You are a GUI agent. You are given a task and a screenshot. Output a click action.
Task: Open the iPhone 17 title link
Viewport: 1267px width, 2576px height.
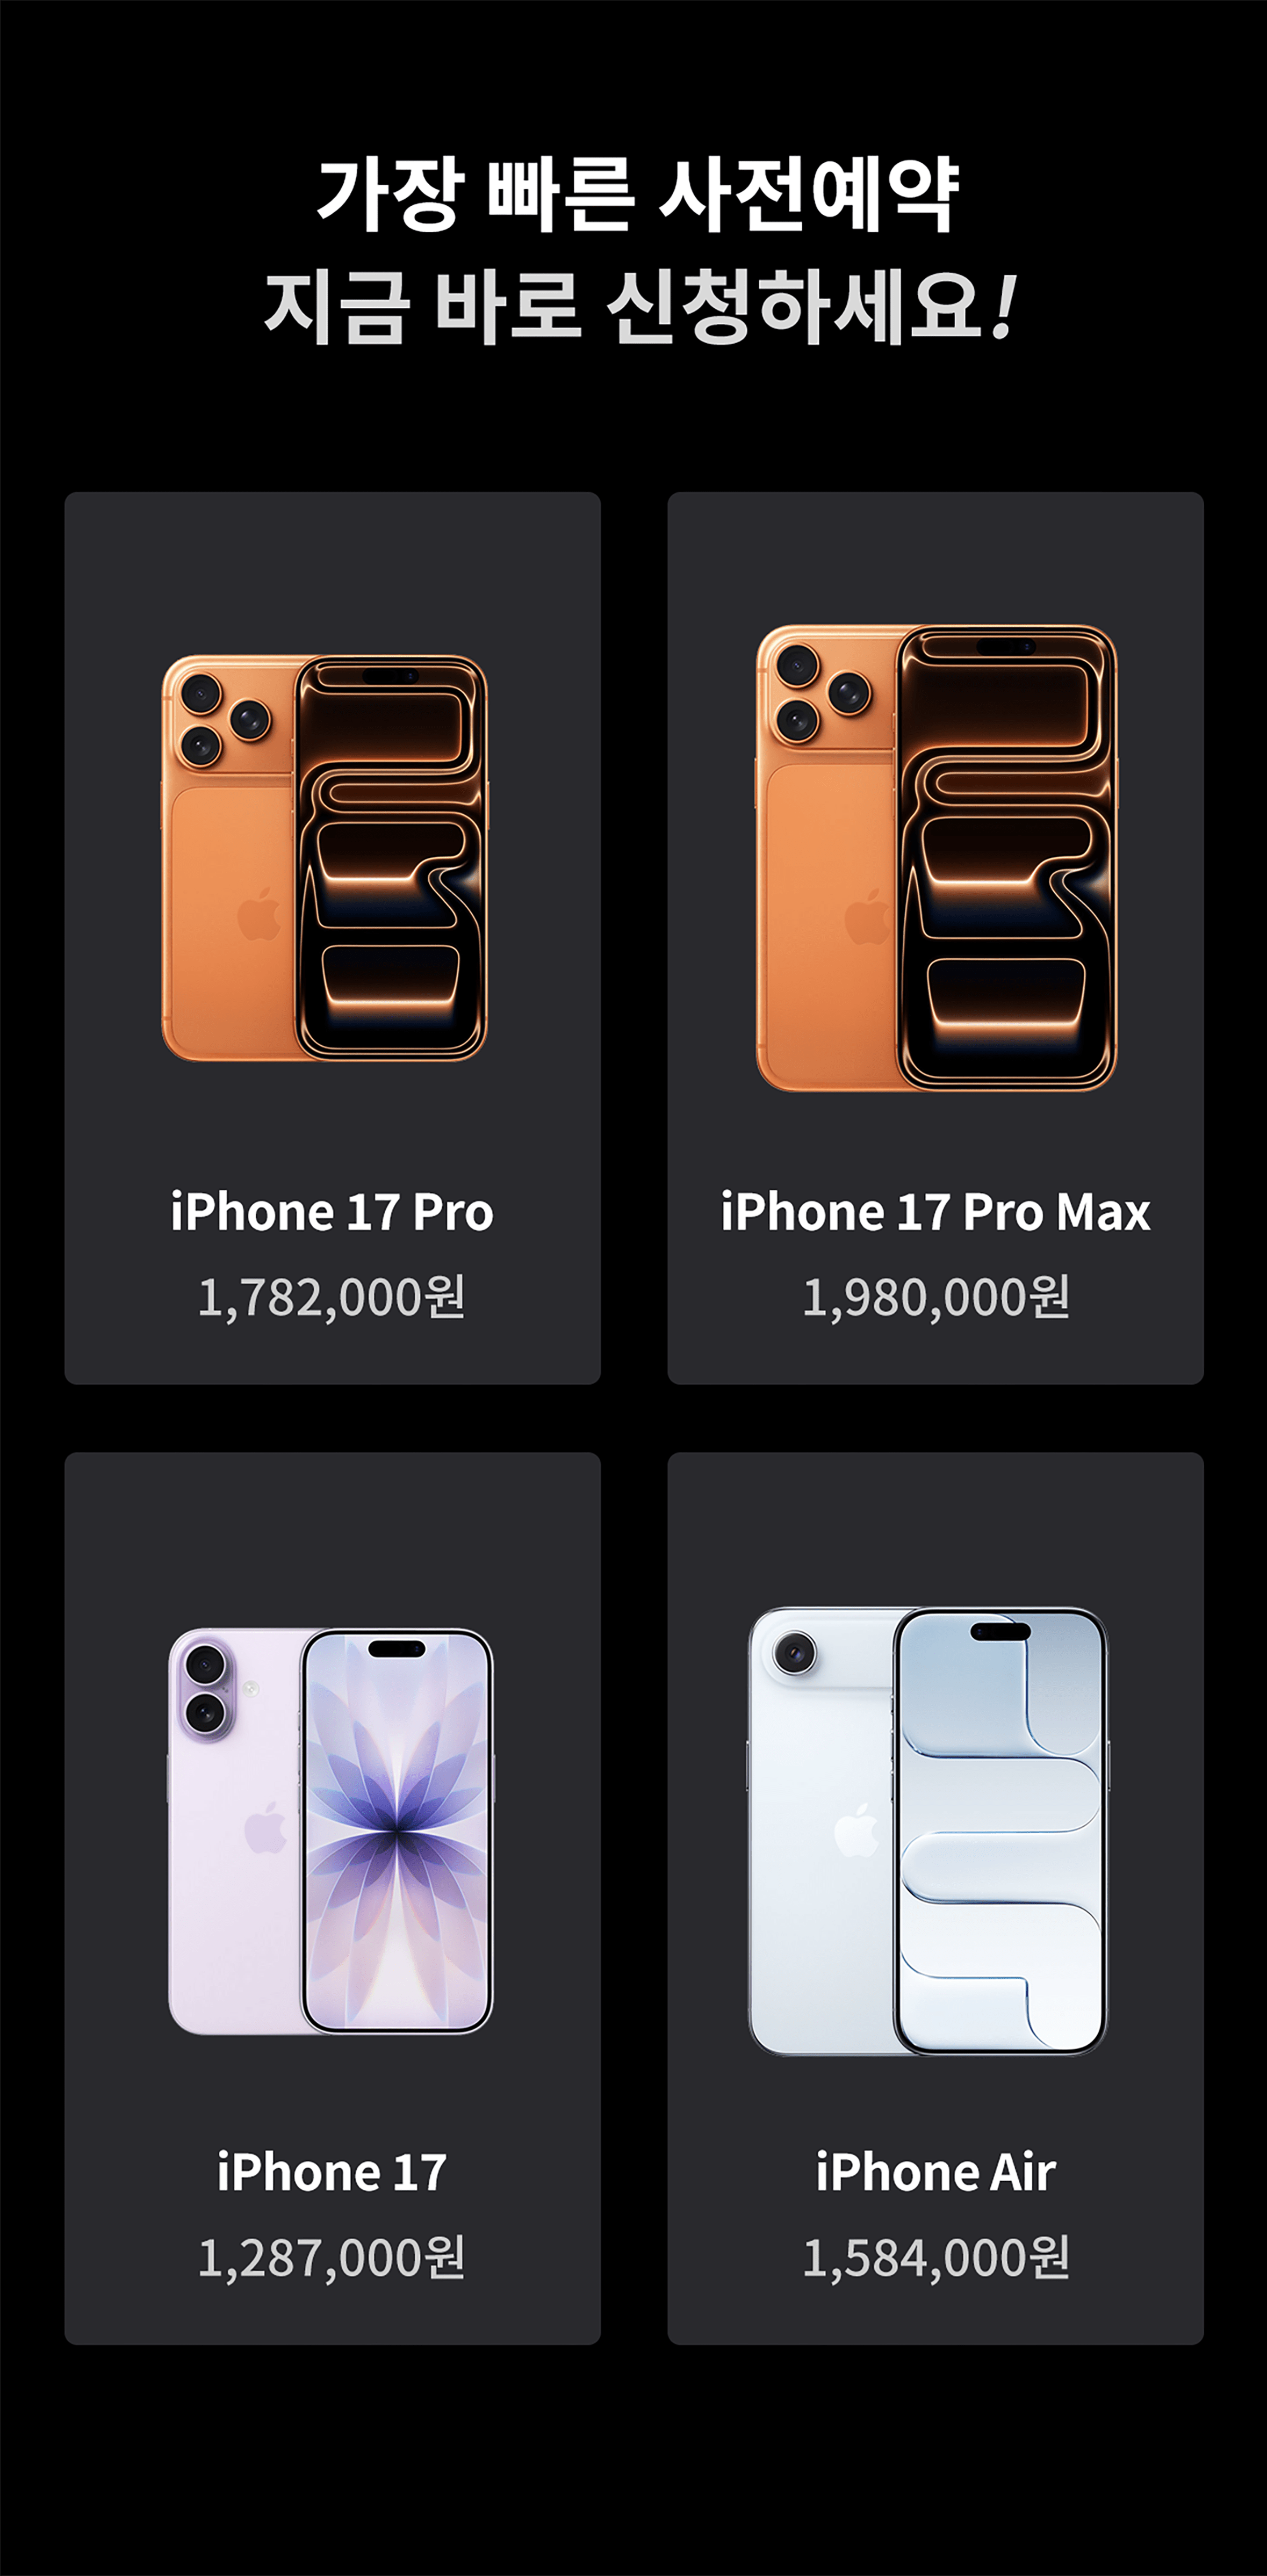pyautogui.click(x=332, y=2172)
